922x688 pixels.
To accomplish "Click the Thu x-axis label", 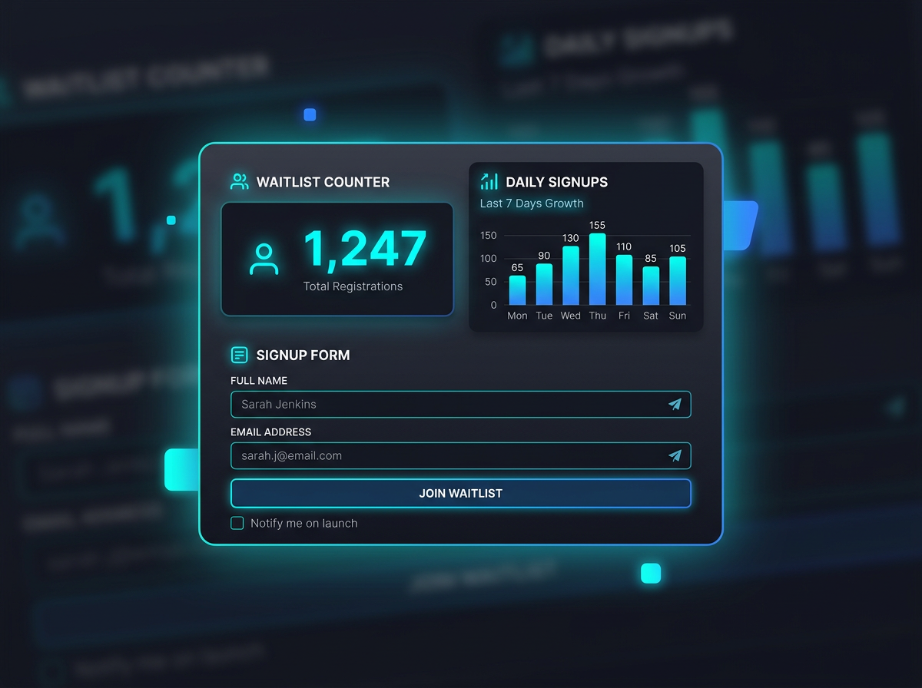I will [x=598, y=316].
